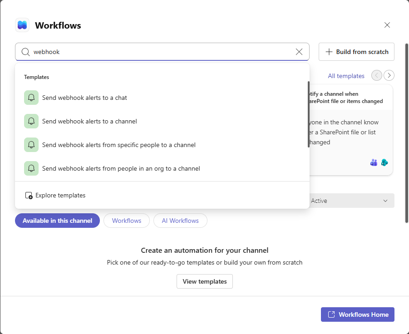
Task: Close the Workflows dialog
Action: click(x=387, y=25)
